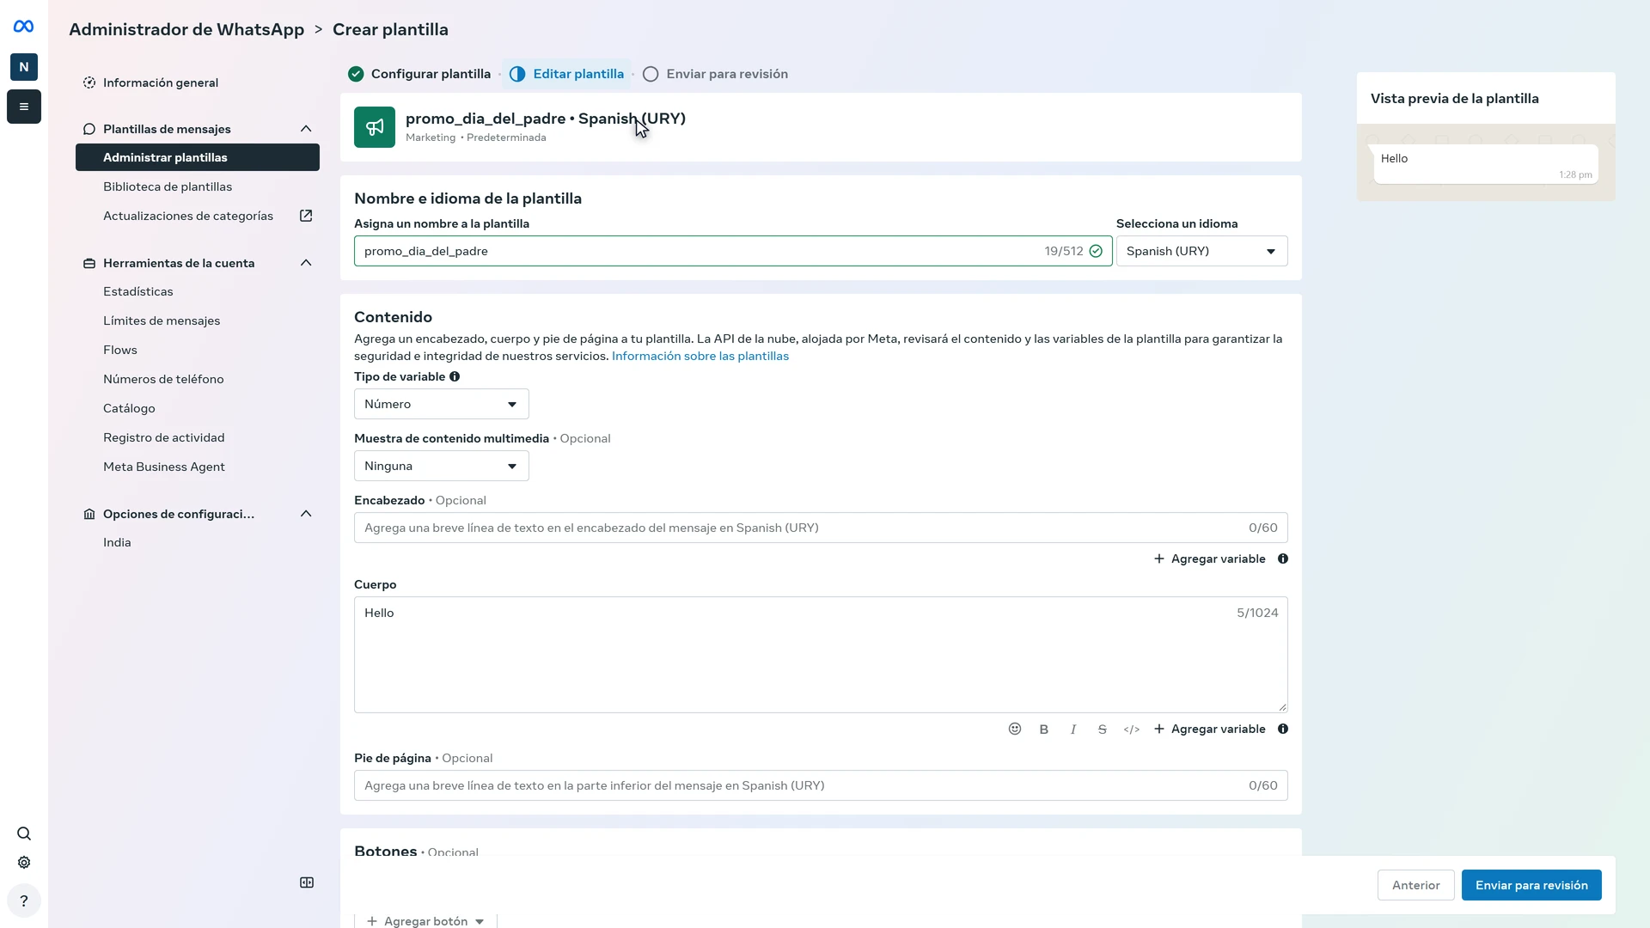Open the N account avatar
This screenshot has height=928, width=1650.
pyautogui.click(x=24, y=67)
